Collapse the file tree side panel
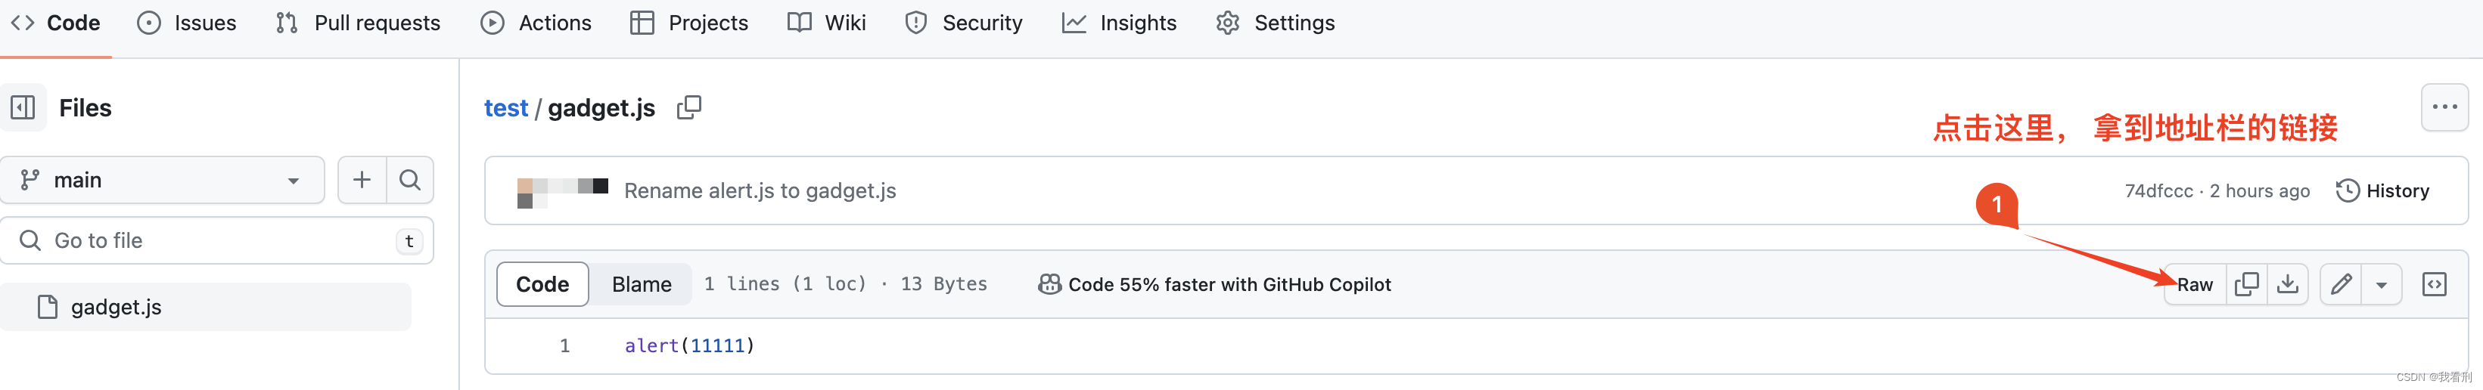 point(23,107)
